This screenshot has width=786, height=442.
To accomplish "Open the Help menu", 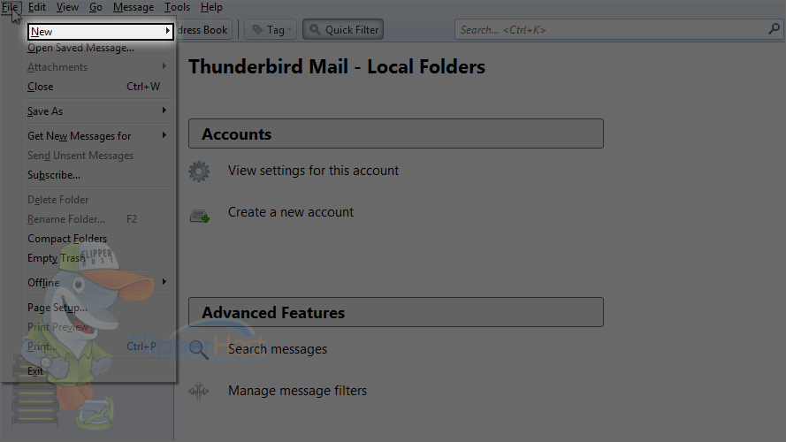I will [x=211, y=8].
